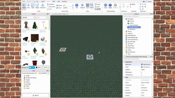Click the Import button in Game panel
This screenshot has width=175, height=98.
tap(36, 95)
